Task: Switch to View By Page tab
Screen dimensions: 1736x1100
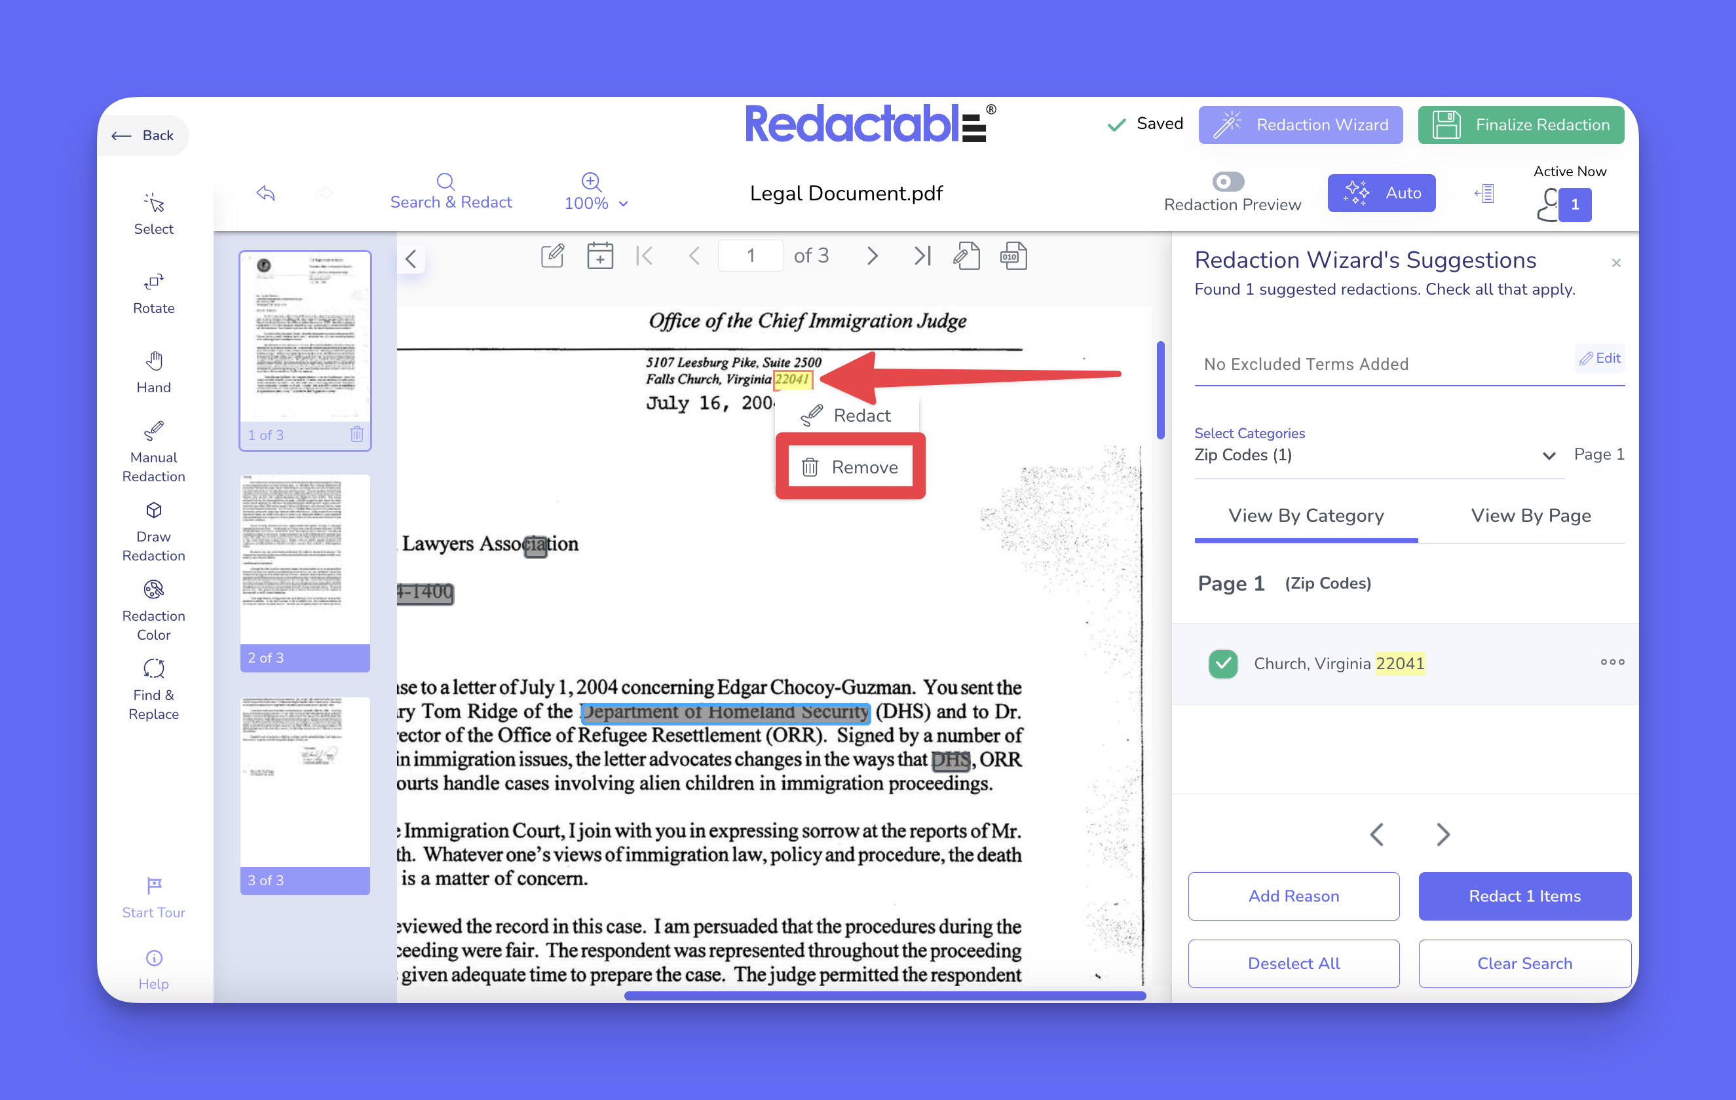Action: click(1530, 516)
